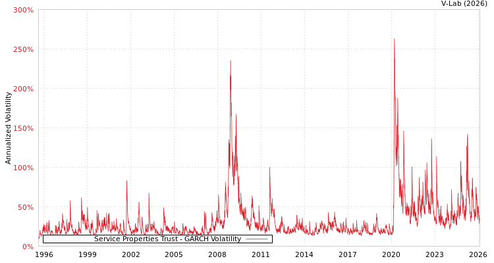Click the 2011 x-axis label
This screenshot has height=263, width=494.
click(261, 254)
